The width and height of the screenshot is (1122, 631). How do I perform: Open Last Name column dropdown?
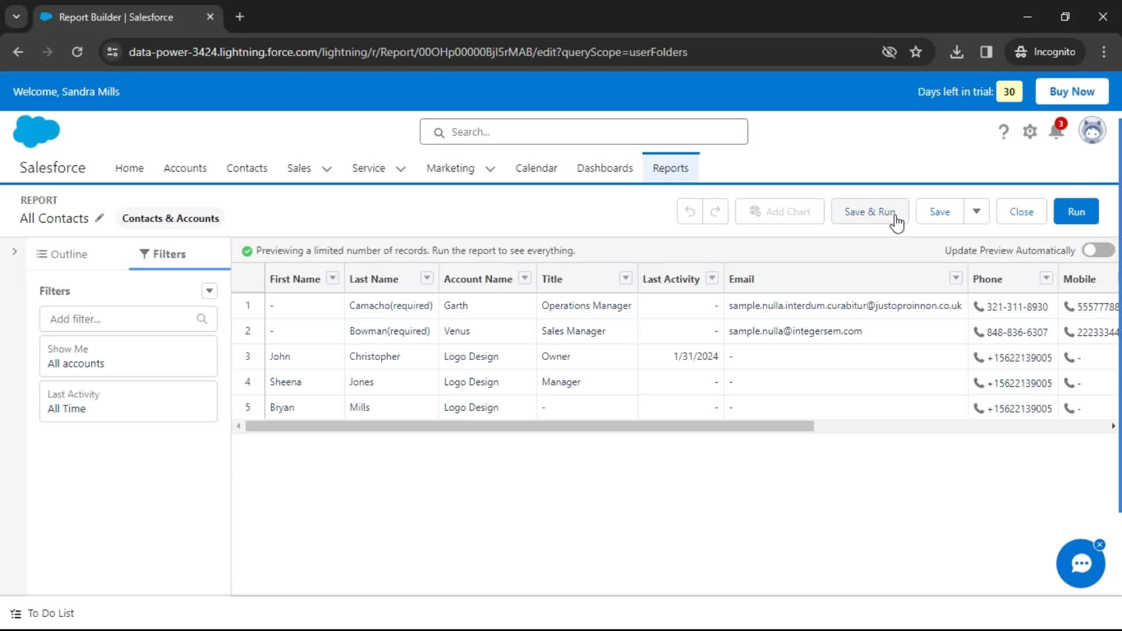[427, 278]
